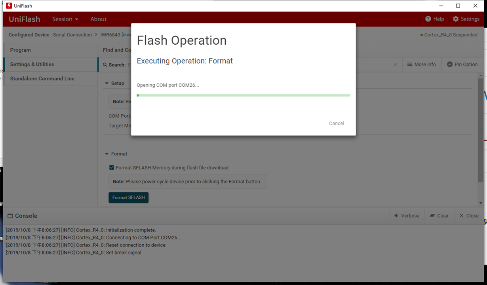Clear the console output
The height and width of the screenshot is (285, 487).
439,216
